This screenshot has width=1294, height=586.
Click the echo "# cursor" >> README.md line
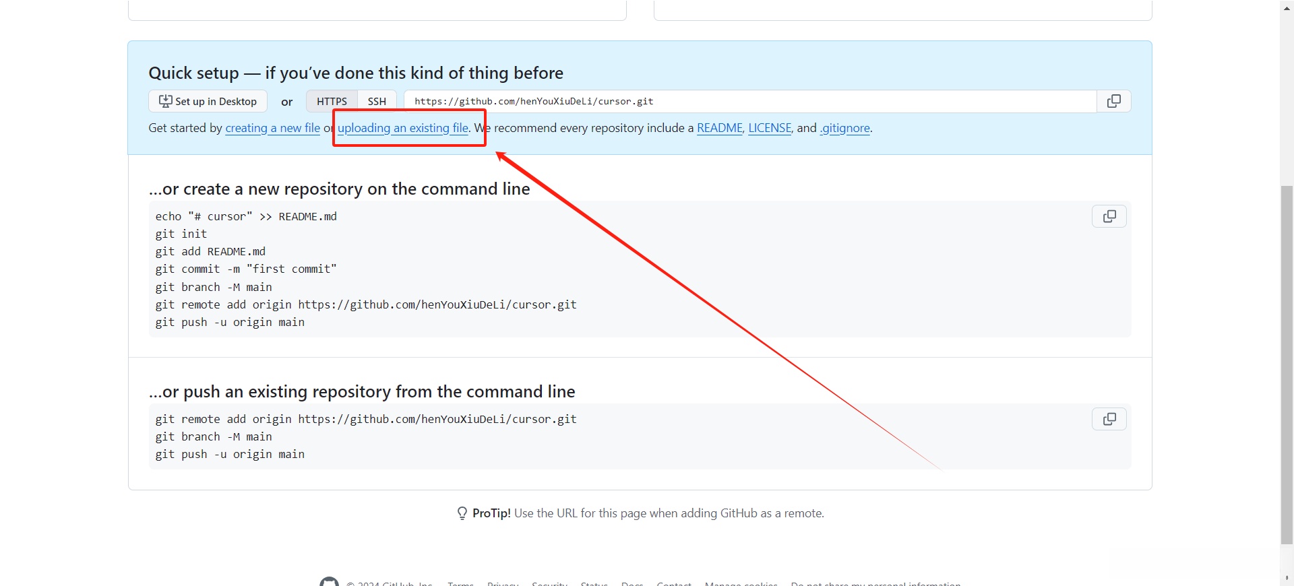pyautogui.click(x=246, y=216)
